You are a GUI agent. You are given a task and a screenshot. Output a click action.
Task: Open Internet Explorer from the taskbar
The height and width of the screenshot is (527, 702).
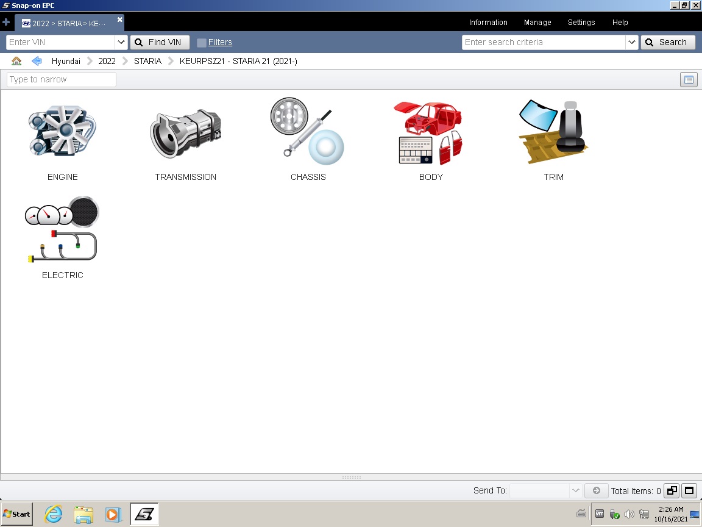point(54,514)
